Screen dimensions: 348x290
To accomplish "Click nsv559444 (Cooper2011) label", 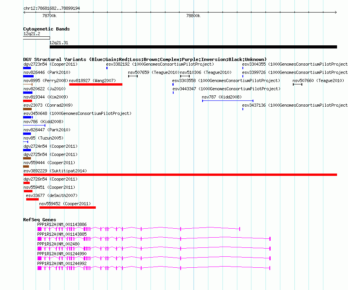I will pos(49,163).
